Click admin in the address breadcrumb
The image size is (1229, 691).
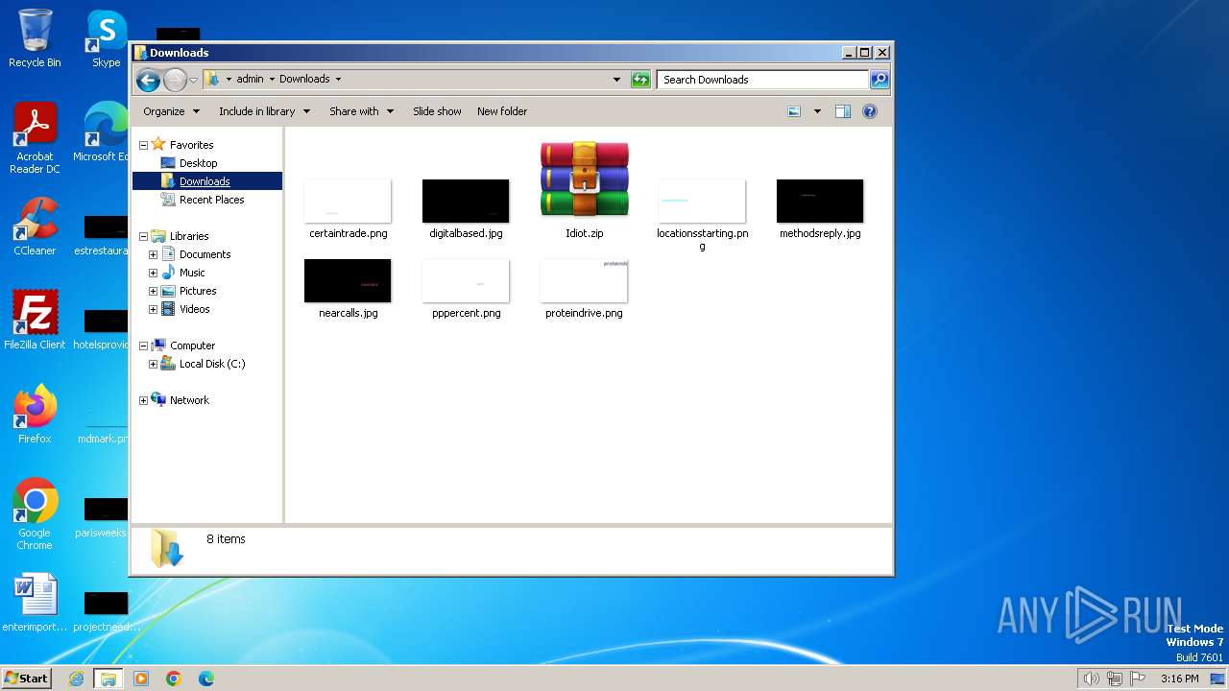pyautogui.click(x=250, y=80)
